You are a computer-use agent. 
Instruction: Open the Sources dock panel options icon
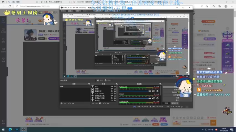pos(117,84)
